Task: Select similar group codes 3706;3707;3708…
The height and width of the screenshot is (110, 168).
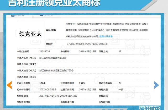Action: 87,44
